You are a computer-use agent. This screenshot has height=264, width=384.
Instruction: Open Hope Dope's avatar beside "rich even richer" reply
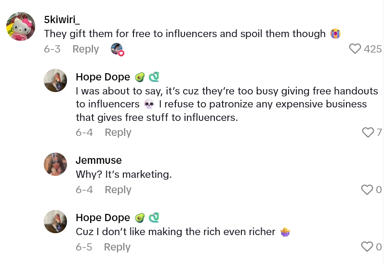point(55,222)
